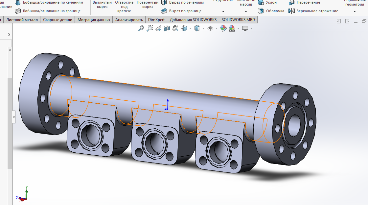Click the blue origin arrow in model view
Viewport: 368px width, 205px height.
pos(168,101)
